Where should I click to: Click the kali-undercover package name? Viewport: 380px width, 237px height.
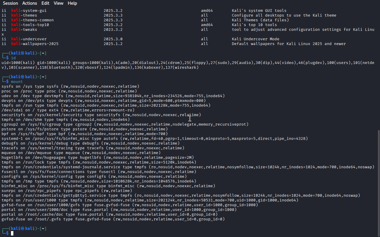click(x=29, y=39)
